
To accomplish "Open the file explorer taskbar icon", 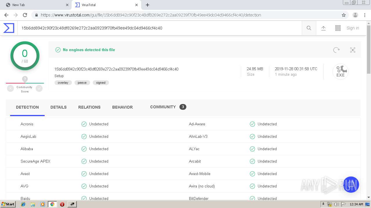I will tap(33, 204).
